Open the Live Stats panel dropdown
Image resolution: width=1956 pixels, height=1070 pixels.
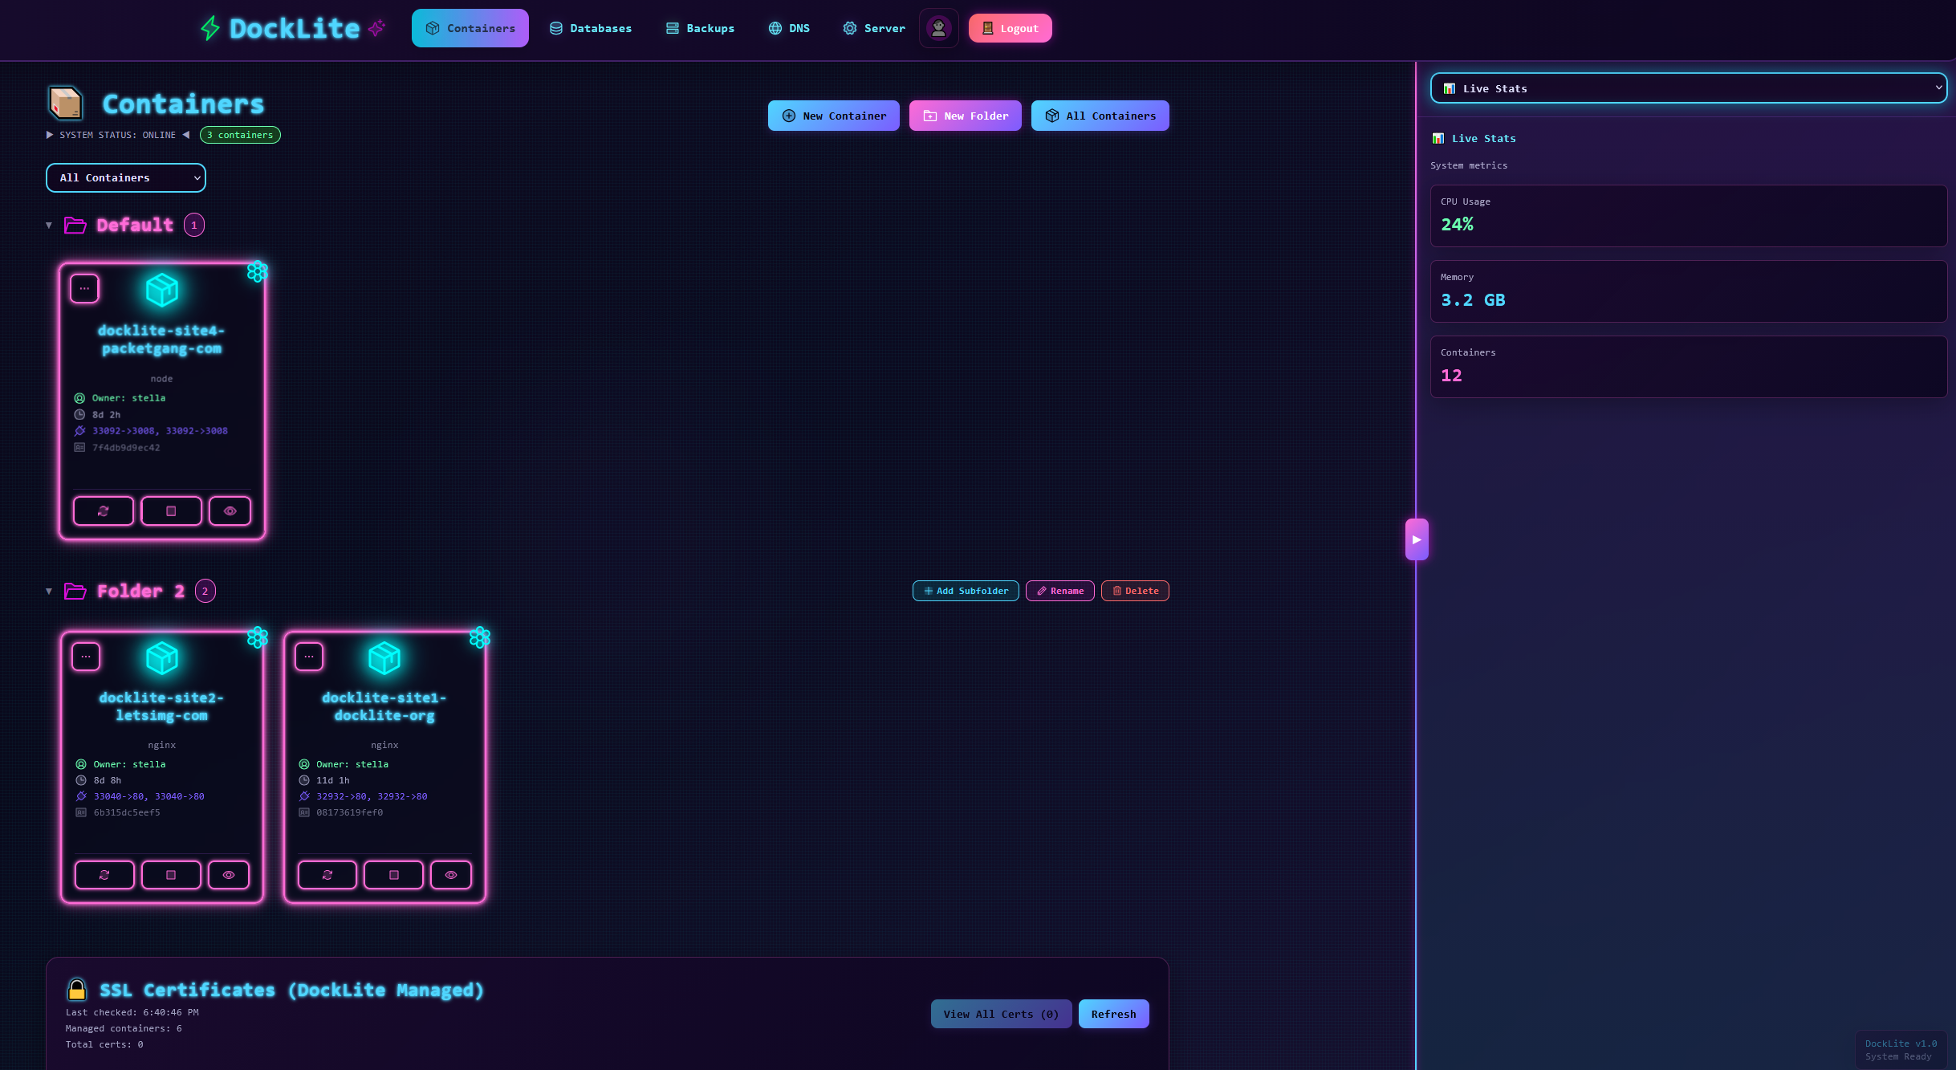pyautogui.click(x=1689, y=88)
